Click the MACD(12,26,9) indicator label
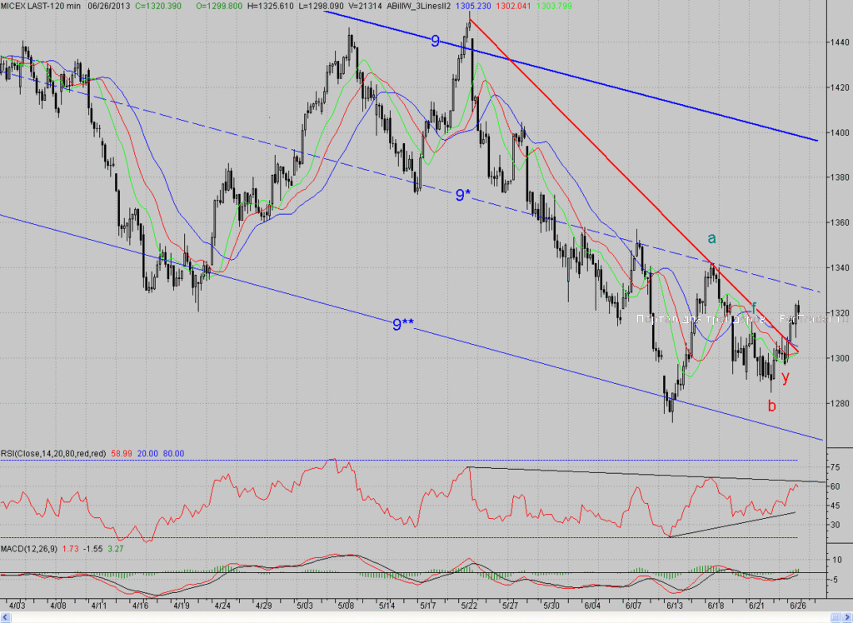Screen dimensions: 853x623 (29, 549)
